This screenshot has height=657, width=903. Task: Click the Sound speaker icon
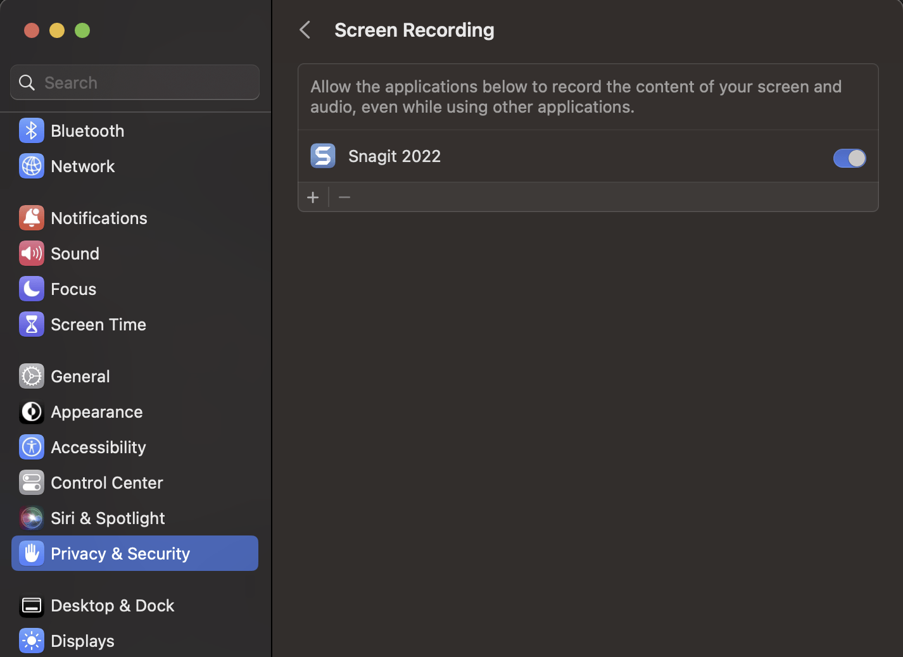pyautogui.click(x=31, y=253)
